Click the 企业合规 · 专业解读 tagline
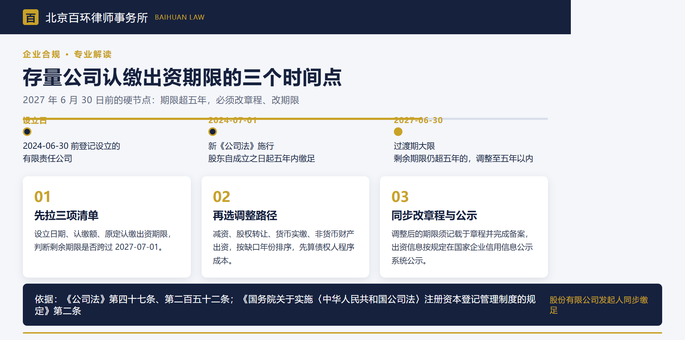The width and height of the screenshot is (685, 340). coord(67,54)
